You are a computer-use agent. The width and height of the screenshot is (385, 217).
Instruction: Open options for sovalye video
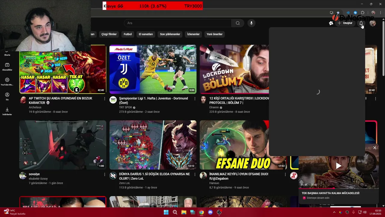coord(105,174)
